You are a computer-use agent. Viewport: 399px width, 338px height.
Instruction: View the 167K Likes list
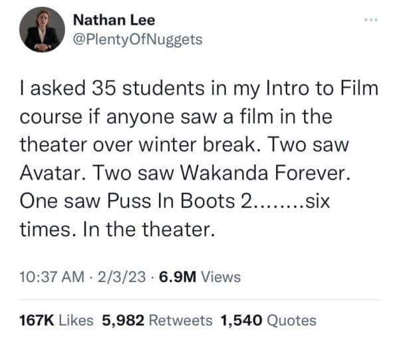[57, 320]
